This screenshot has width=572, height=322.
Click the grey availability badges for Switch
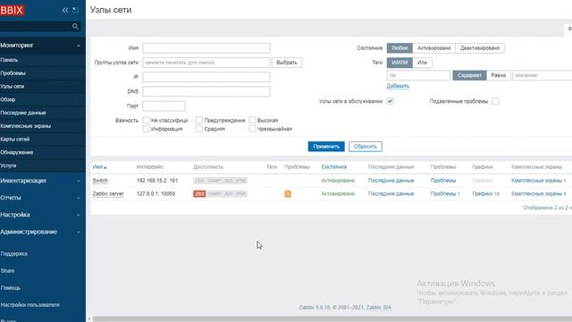[220, 181]
